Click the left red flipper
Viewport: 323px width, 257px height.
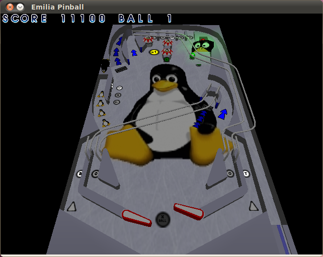point(136,218)
